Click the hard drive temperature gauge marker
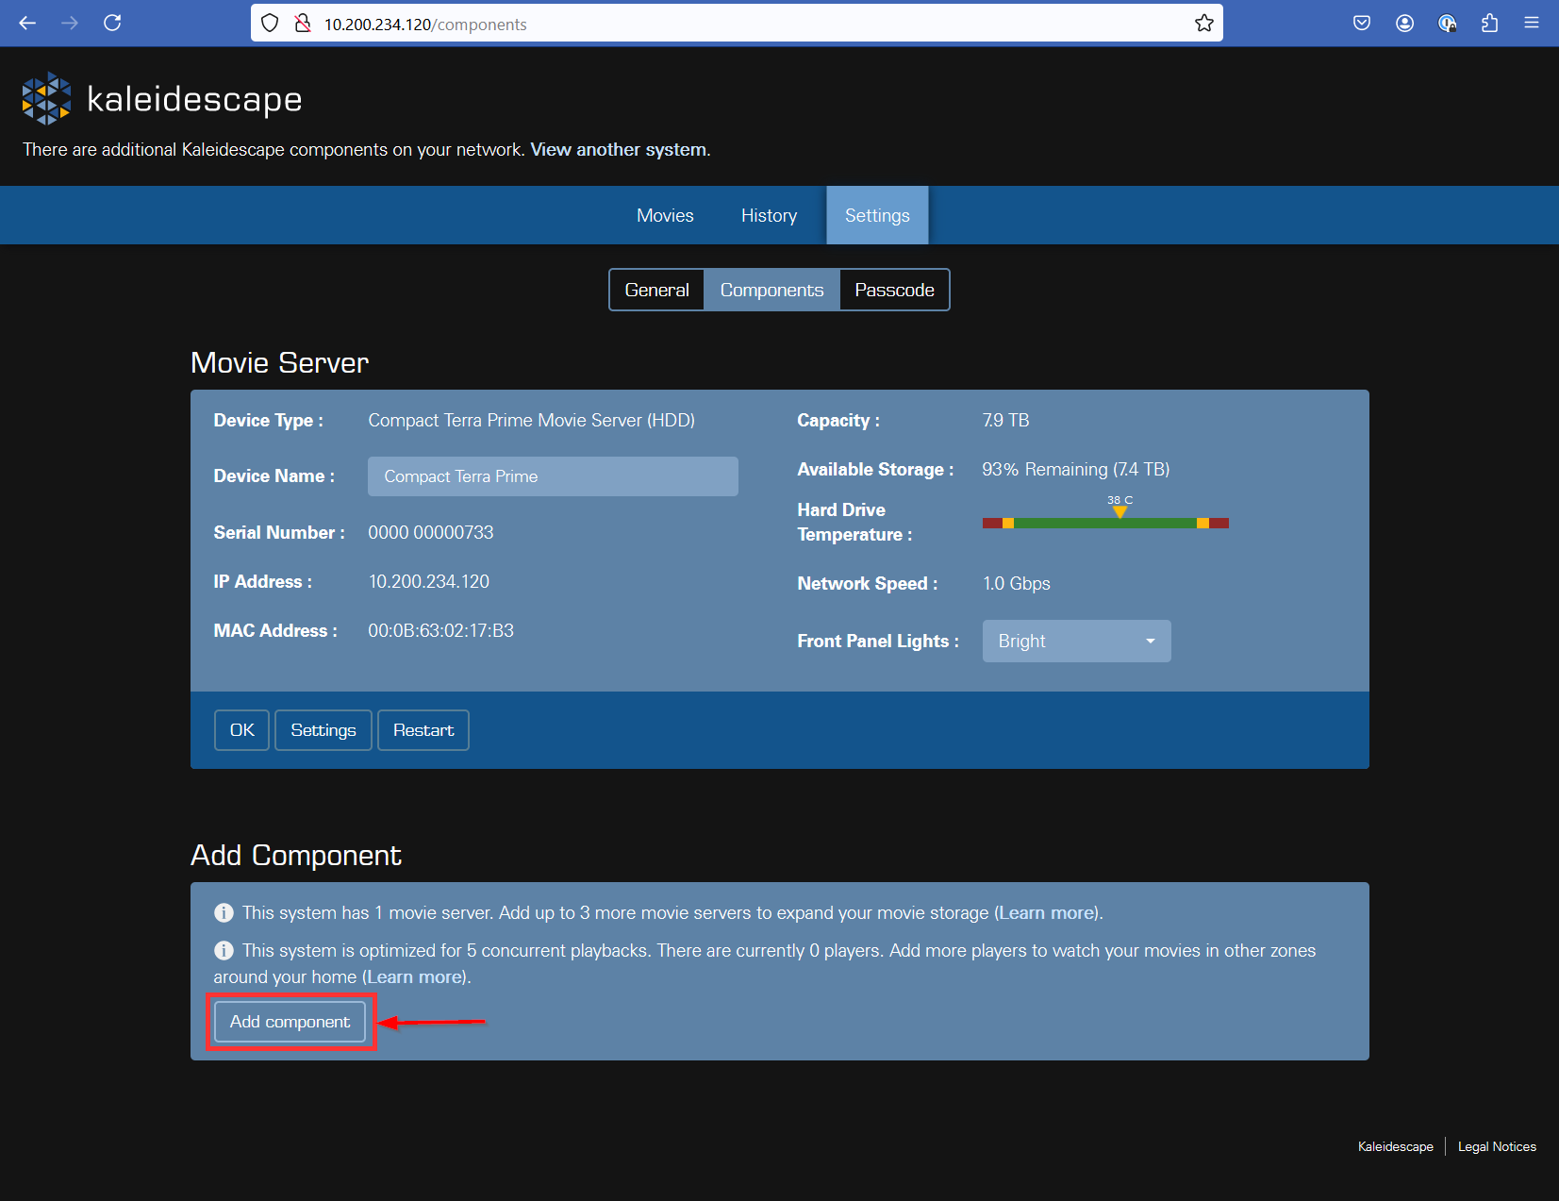This screenshot has width=1559, height=1201. click(1119, 512)
